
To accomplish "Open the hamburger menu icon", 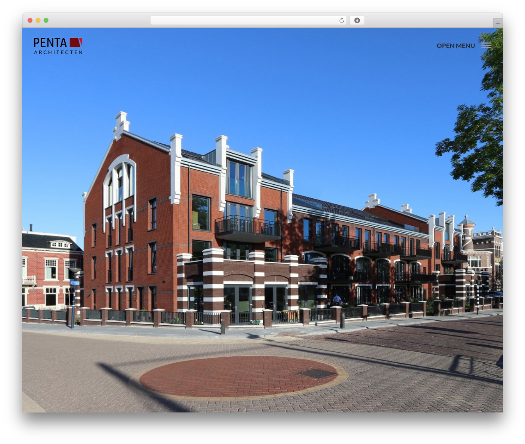I will (486, 45).
